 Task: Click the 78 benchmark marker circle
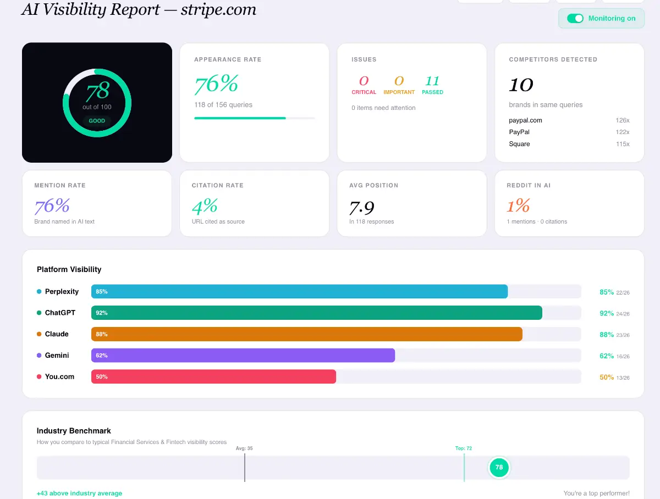pos(499,468)
